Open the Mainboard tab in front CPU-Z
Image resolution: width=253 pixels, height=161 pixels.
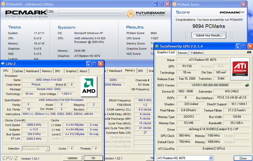click(32, 71)
